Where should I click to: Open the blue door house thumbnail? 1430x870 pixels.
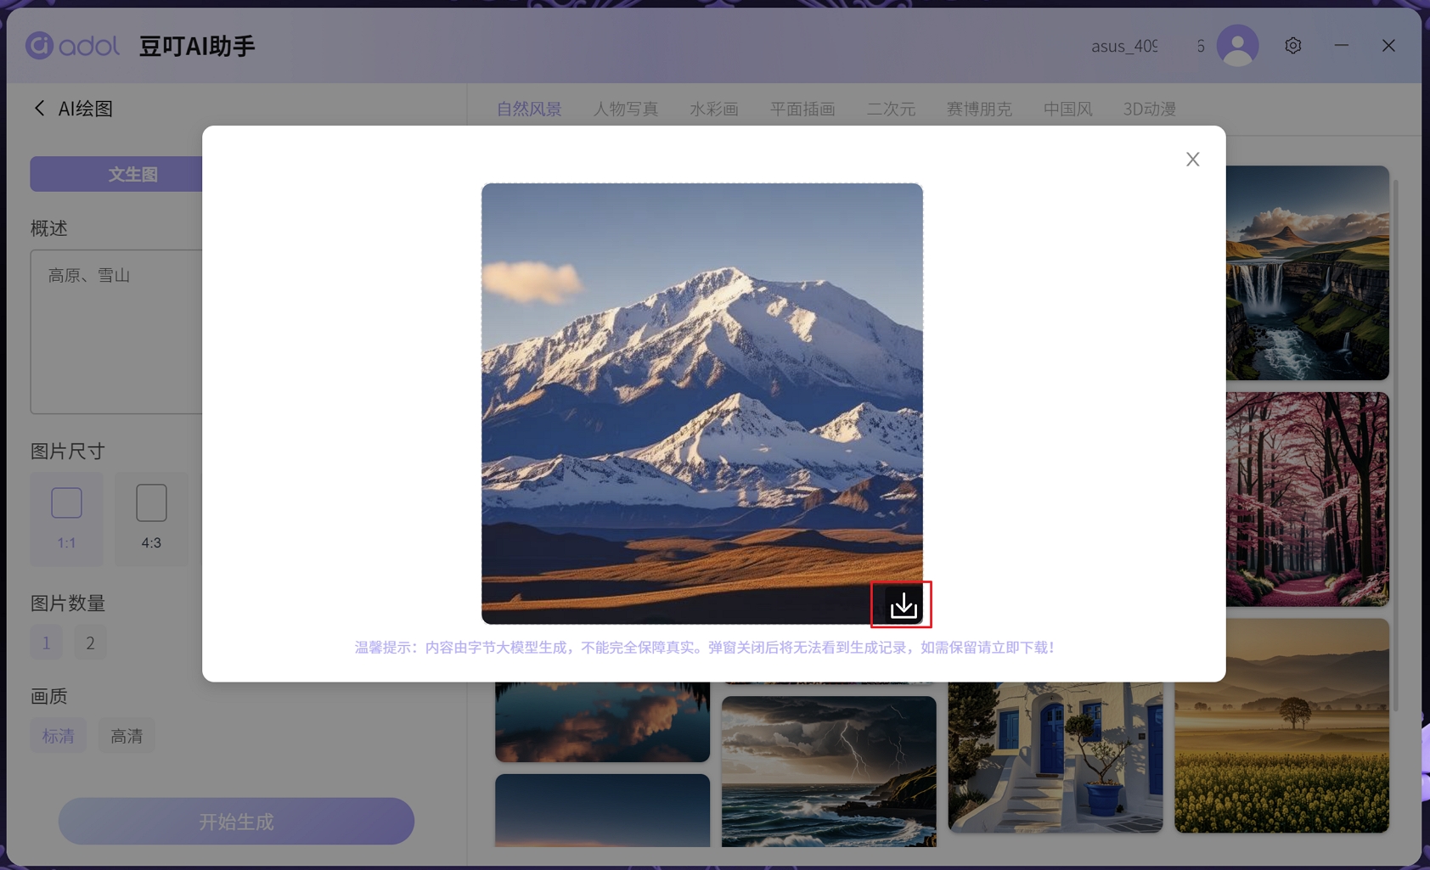[1055, 757]
